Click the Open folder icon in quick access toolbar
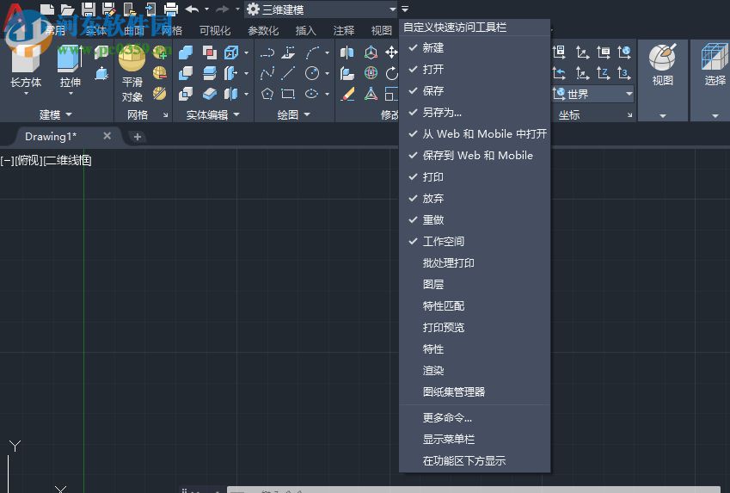 pyautogui.click(x=67, y=9)
